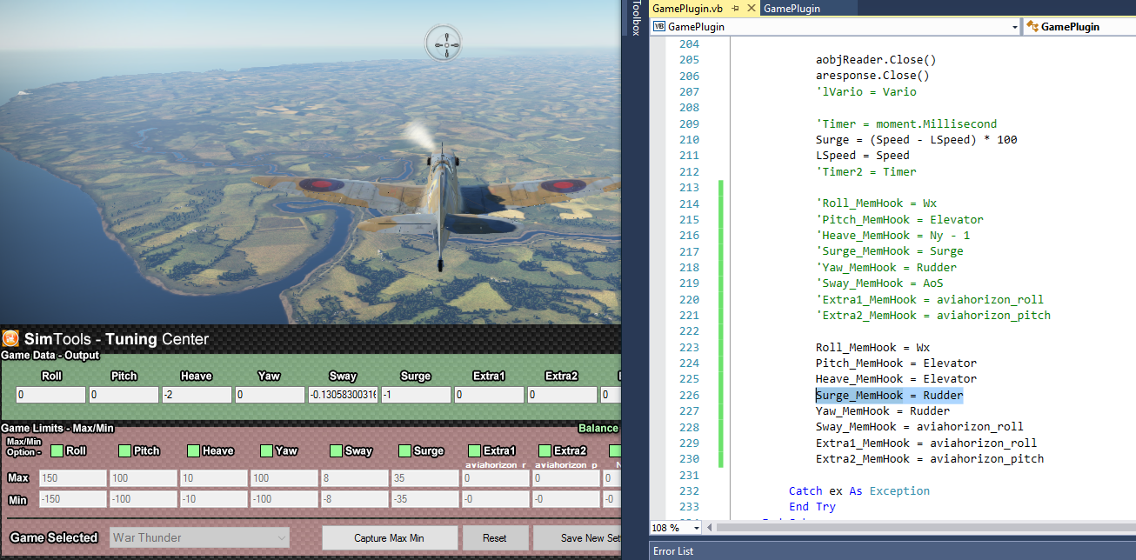This screenshot has width=1136, height=560.
Task: Click the Yaw output value field
Action: [270, 395]
